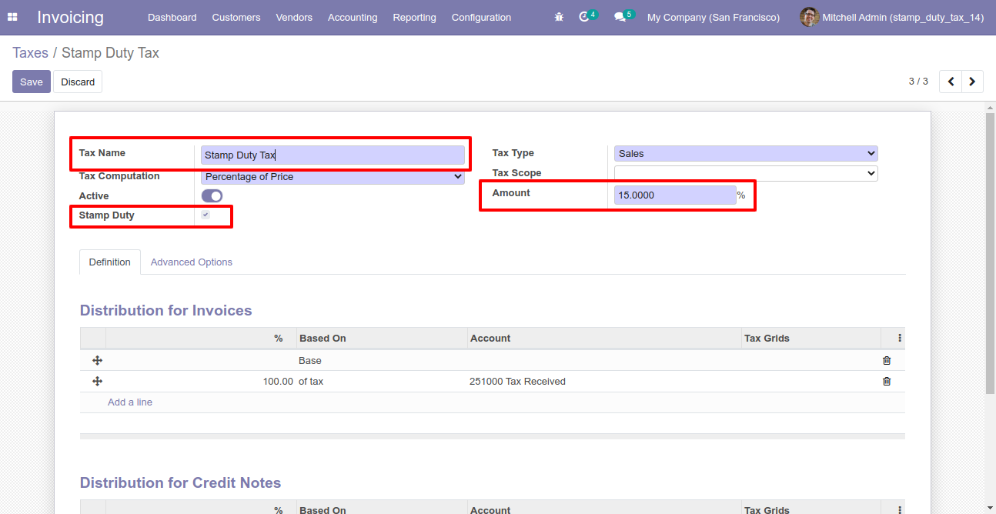Click the Save button
The height and width of the screenshot is (514, 996).
(32, 82)
